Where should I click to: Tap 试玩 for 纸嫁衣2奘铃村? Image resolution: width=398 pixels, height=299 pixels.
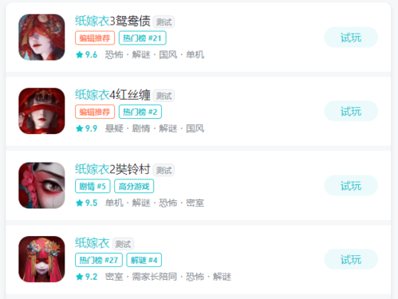351,186
